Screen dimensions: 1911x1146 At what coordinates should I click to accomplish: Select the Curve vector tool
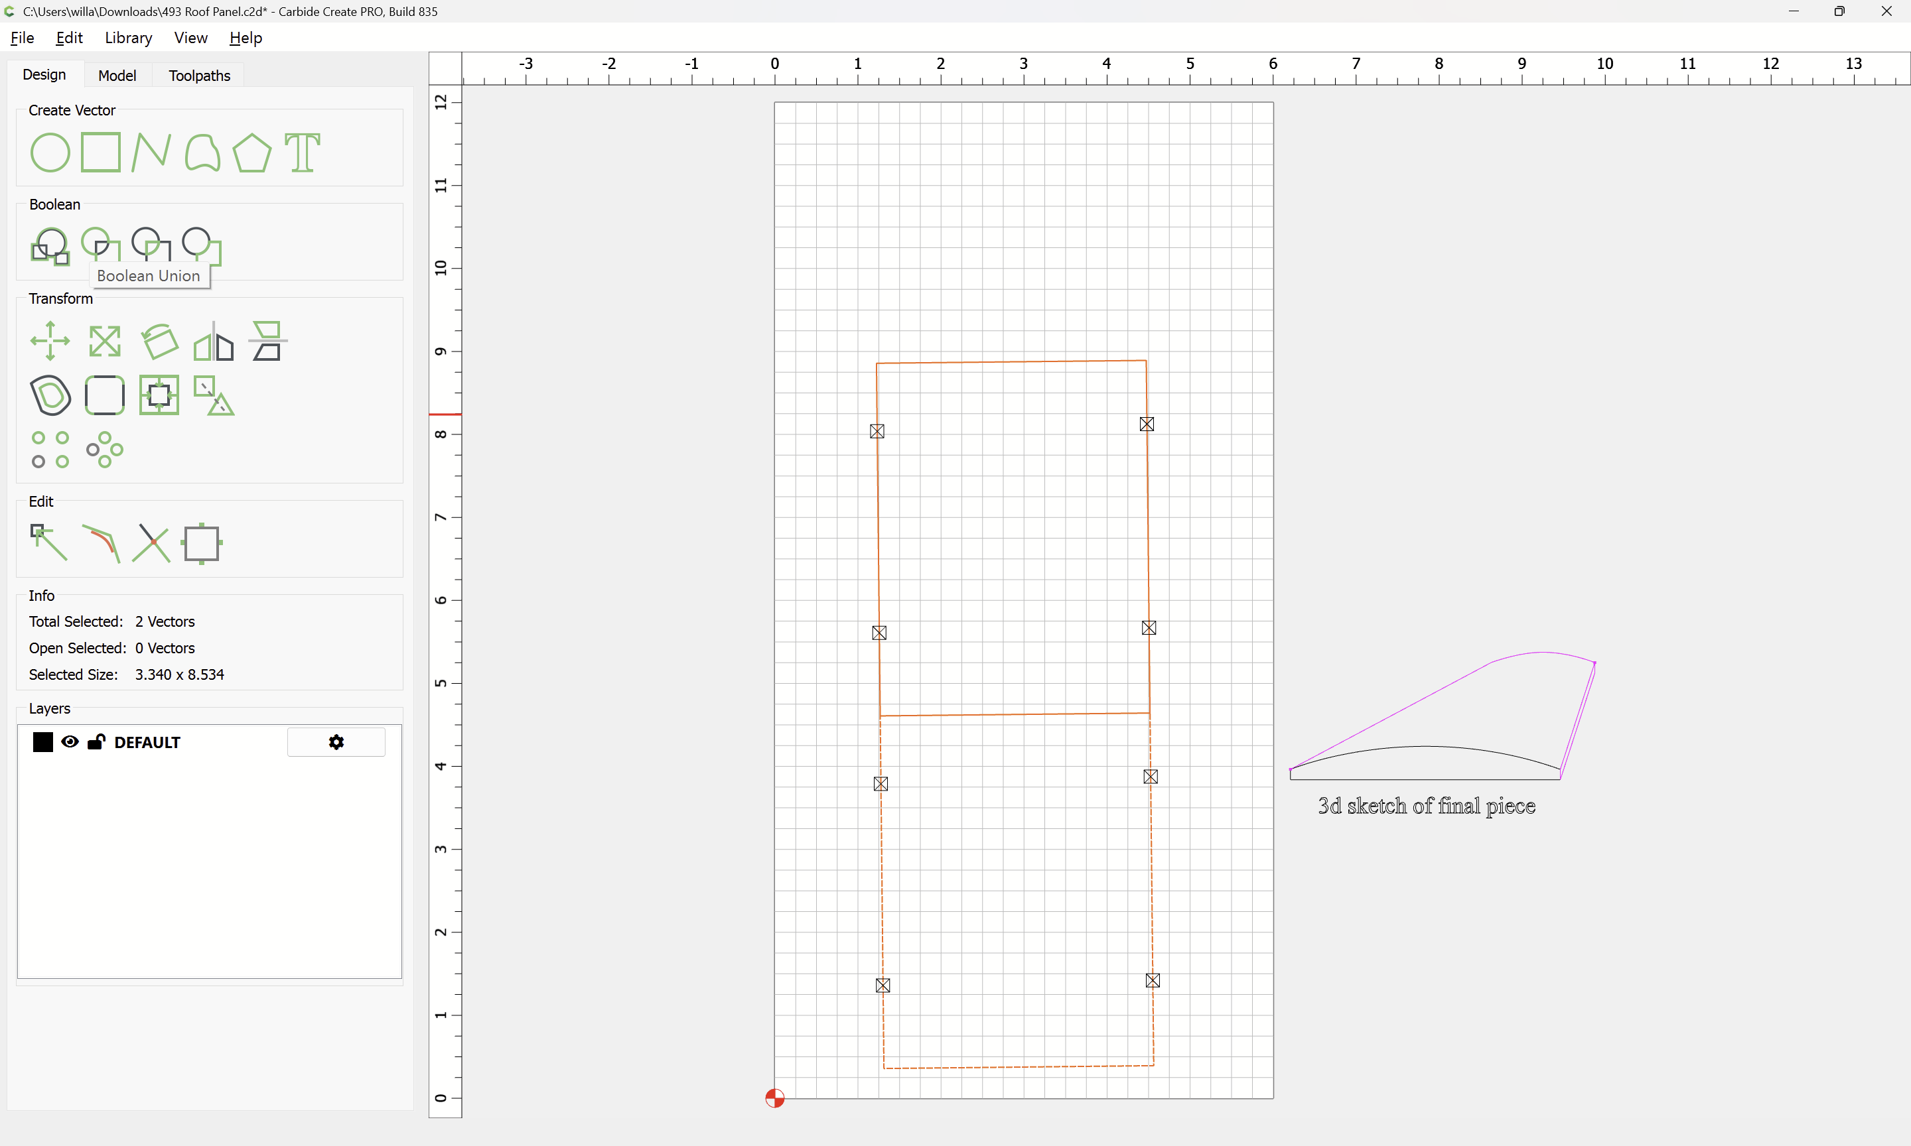point(202,152)
